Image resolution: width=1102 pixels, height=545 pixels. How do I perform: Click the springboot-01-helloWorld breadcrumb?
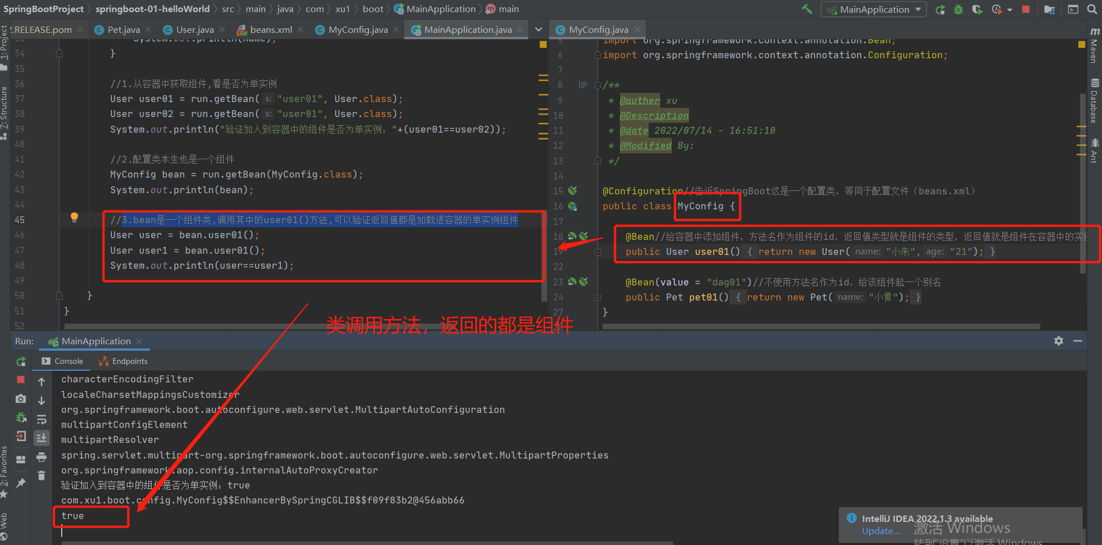point(153,9)
